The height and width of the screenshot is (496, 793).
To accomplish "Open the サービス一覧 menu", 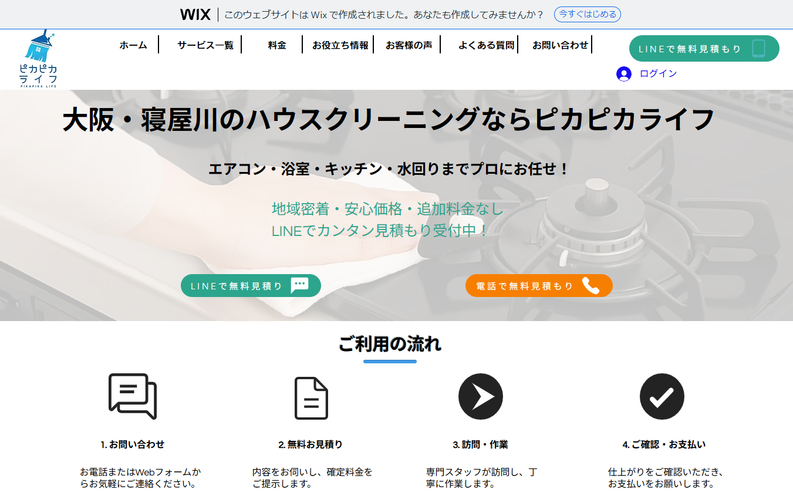I will pyautogui.click(x=205, y=45).
